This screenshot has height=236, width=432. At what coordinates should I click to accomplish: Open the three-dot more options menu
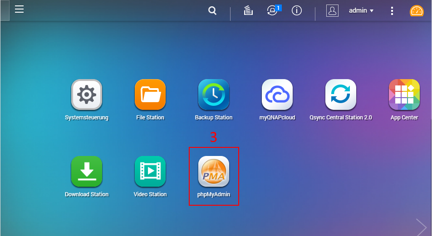click(x=392, y=11)
